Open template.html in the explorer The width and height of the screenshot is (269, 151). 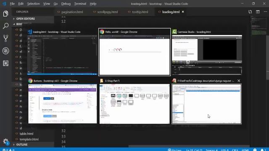pyautogui.click(x=29, y=139)
